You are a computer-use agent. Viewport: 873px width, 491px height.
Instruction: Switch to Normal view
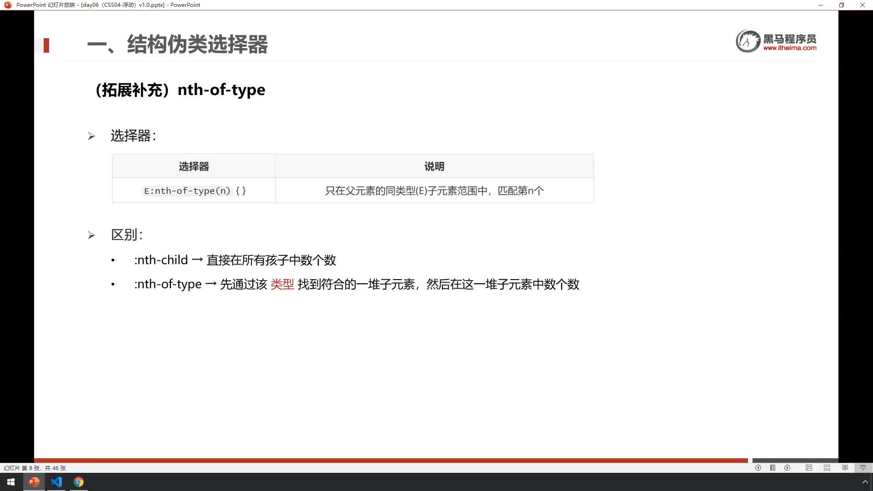(x=809, y=468)
